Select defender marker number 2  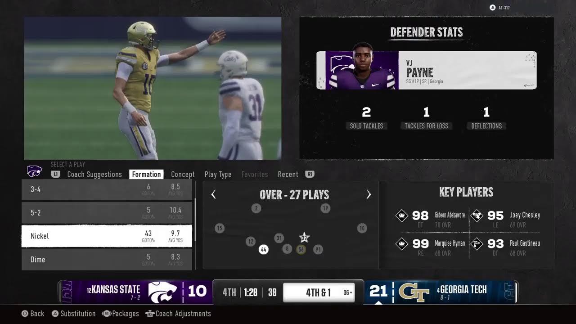256,208
